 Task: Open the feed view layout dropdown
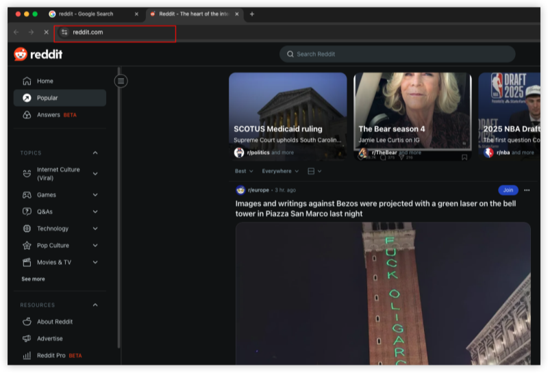(314, 171)
